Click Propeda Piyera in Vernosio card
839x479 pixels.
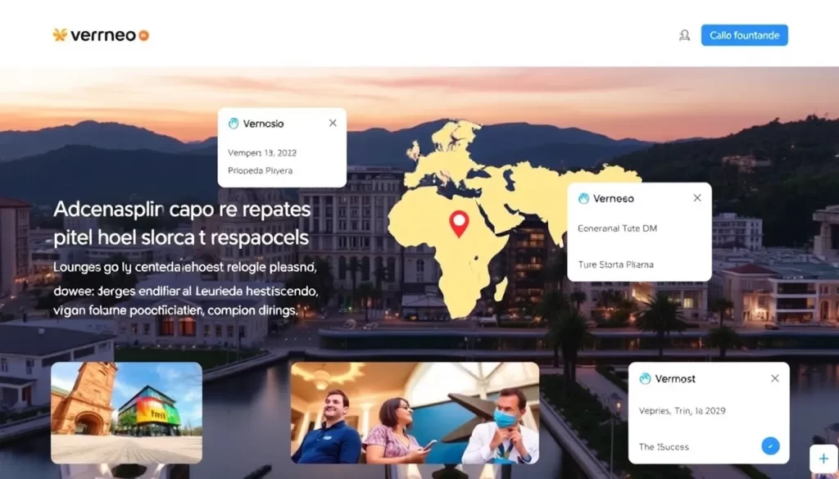click(x=261, y=171)
